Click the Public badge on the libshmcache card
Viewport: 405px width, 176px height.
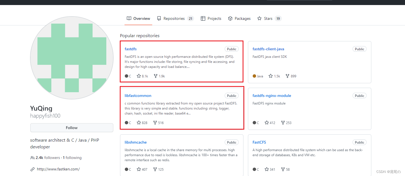(232, 142)
